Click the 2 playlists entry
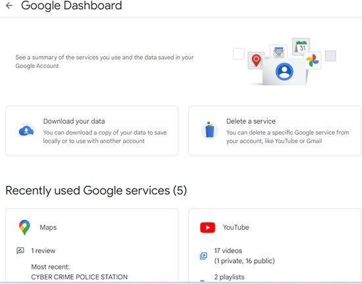Viewport: 362px width, 284px height. click(229, 277)
